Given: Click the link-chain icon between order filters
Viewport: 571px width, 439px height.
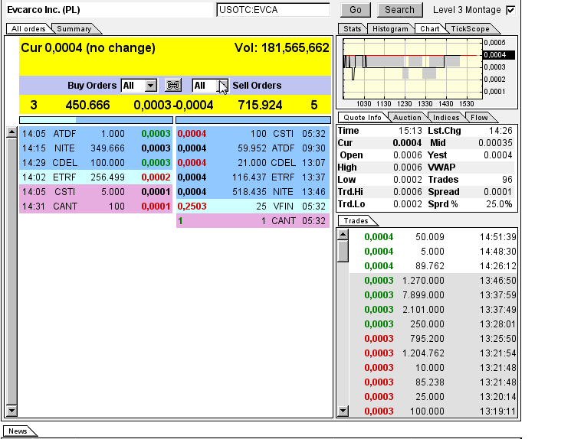Looking at the screenshot, I should click(173, 86).
